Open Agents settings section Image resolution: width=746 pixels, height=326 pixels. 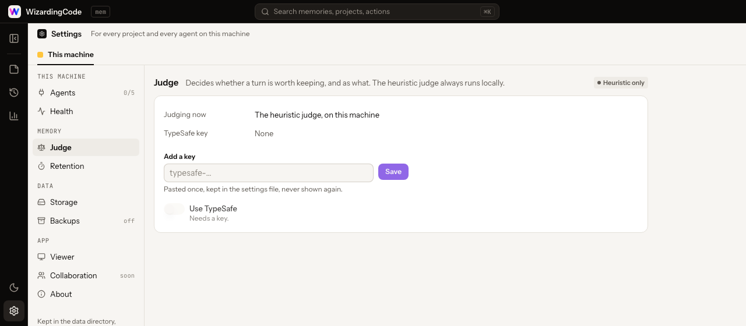click(x=86, y=93)
